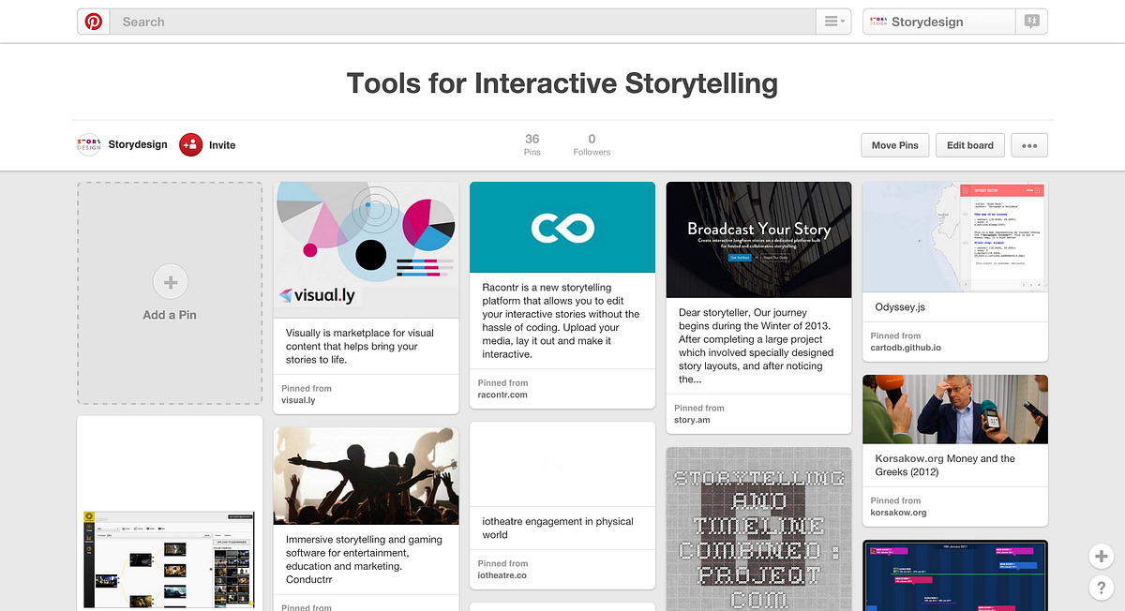Click the Move Pins button
The height and width of the screenshot is (611, 1125).
click(x=894, y=145)
